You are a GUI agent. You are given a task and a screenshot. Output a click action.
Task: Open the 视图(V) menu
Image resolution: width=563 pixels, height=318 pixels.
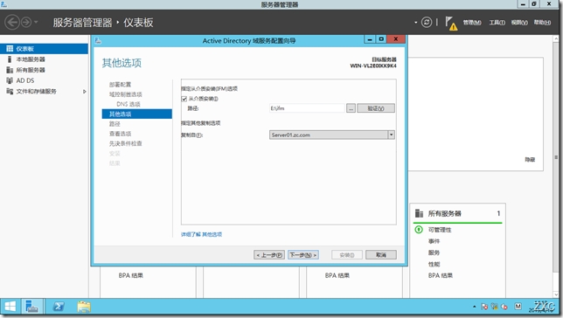(519, 23)
